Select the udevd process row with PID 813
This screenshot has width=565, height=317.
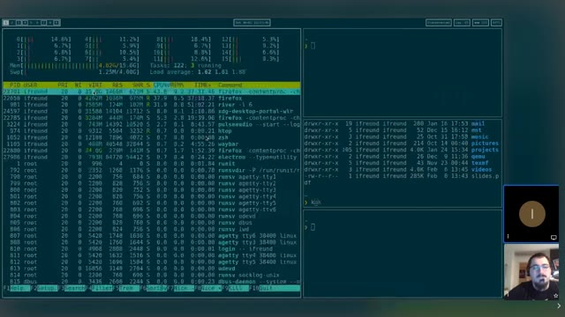click(x=151, y=269)
